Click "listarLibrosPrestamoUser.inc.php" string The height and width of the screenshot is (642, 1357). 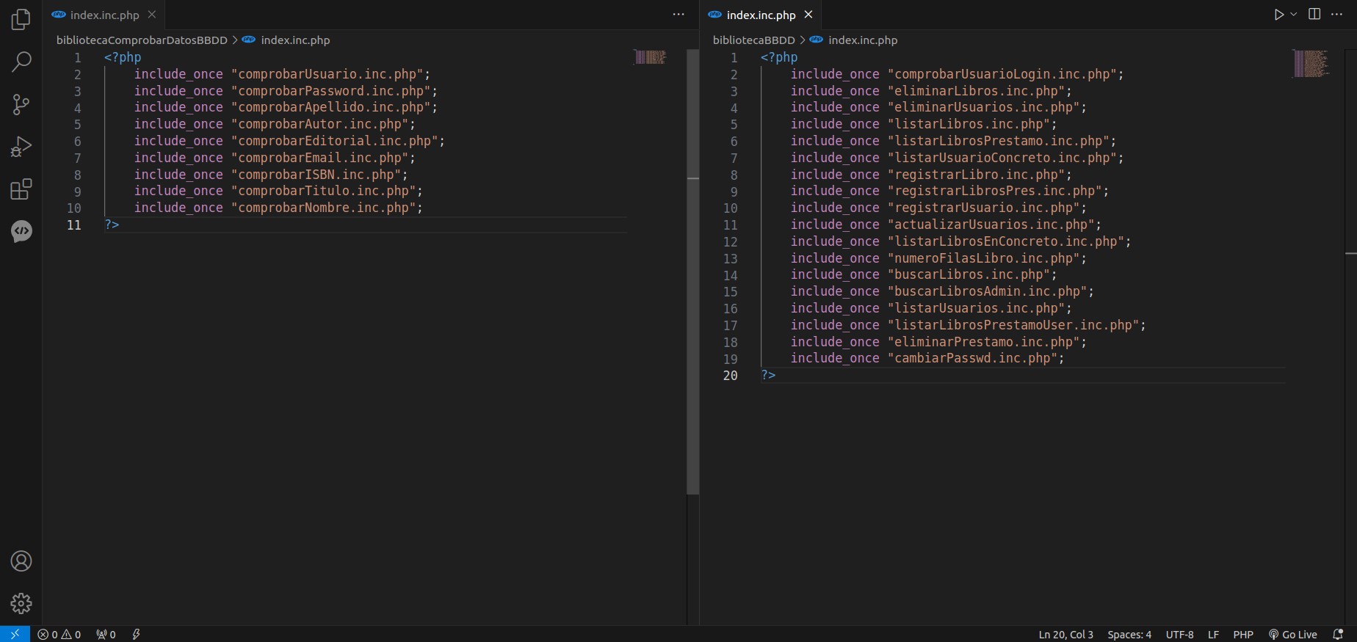[x=1013, y=325]
